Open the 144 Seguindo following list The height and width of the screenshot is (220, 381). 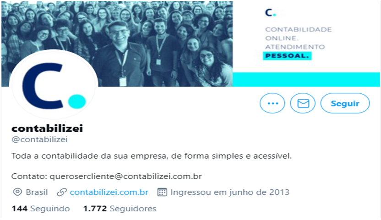(x=41, y=209)
